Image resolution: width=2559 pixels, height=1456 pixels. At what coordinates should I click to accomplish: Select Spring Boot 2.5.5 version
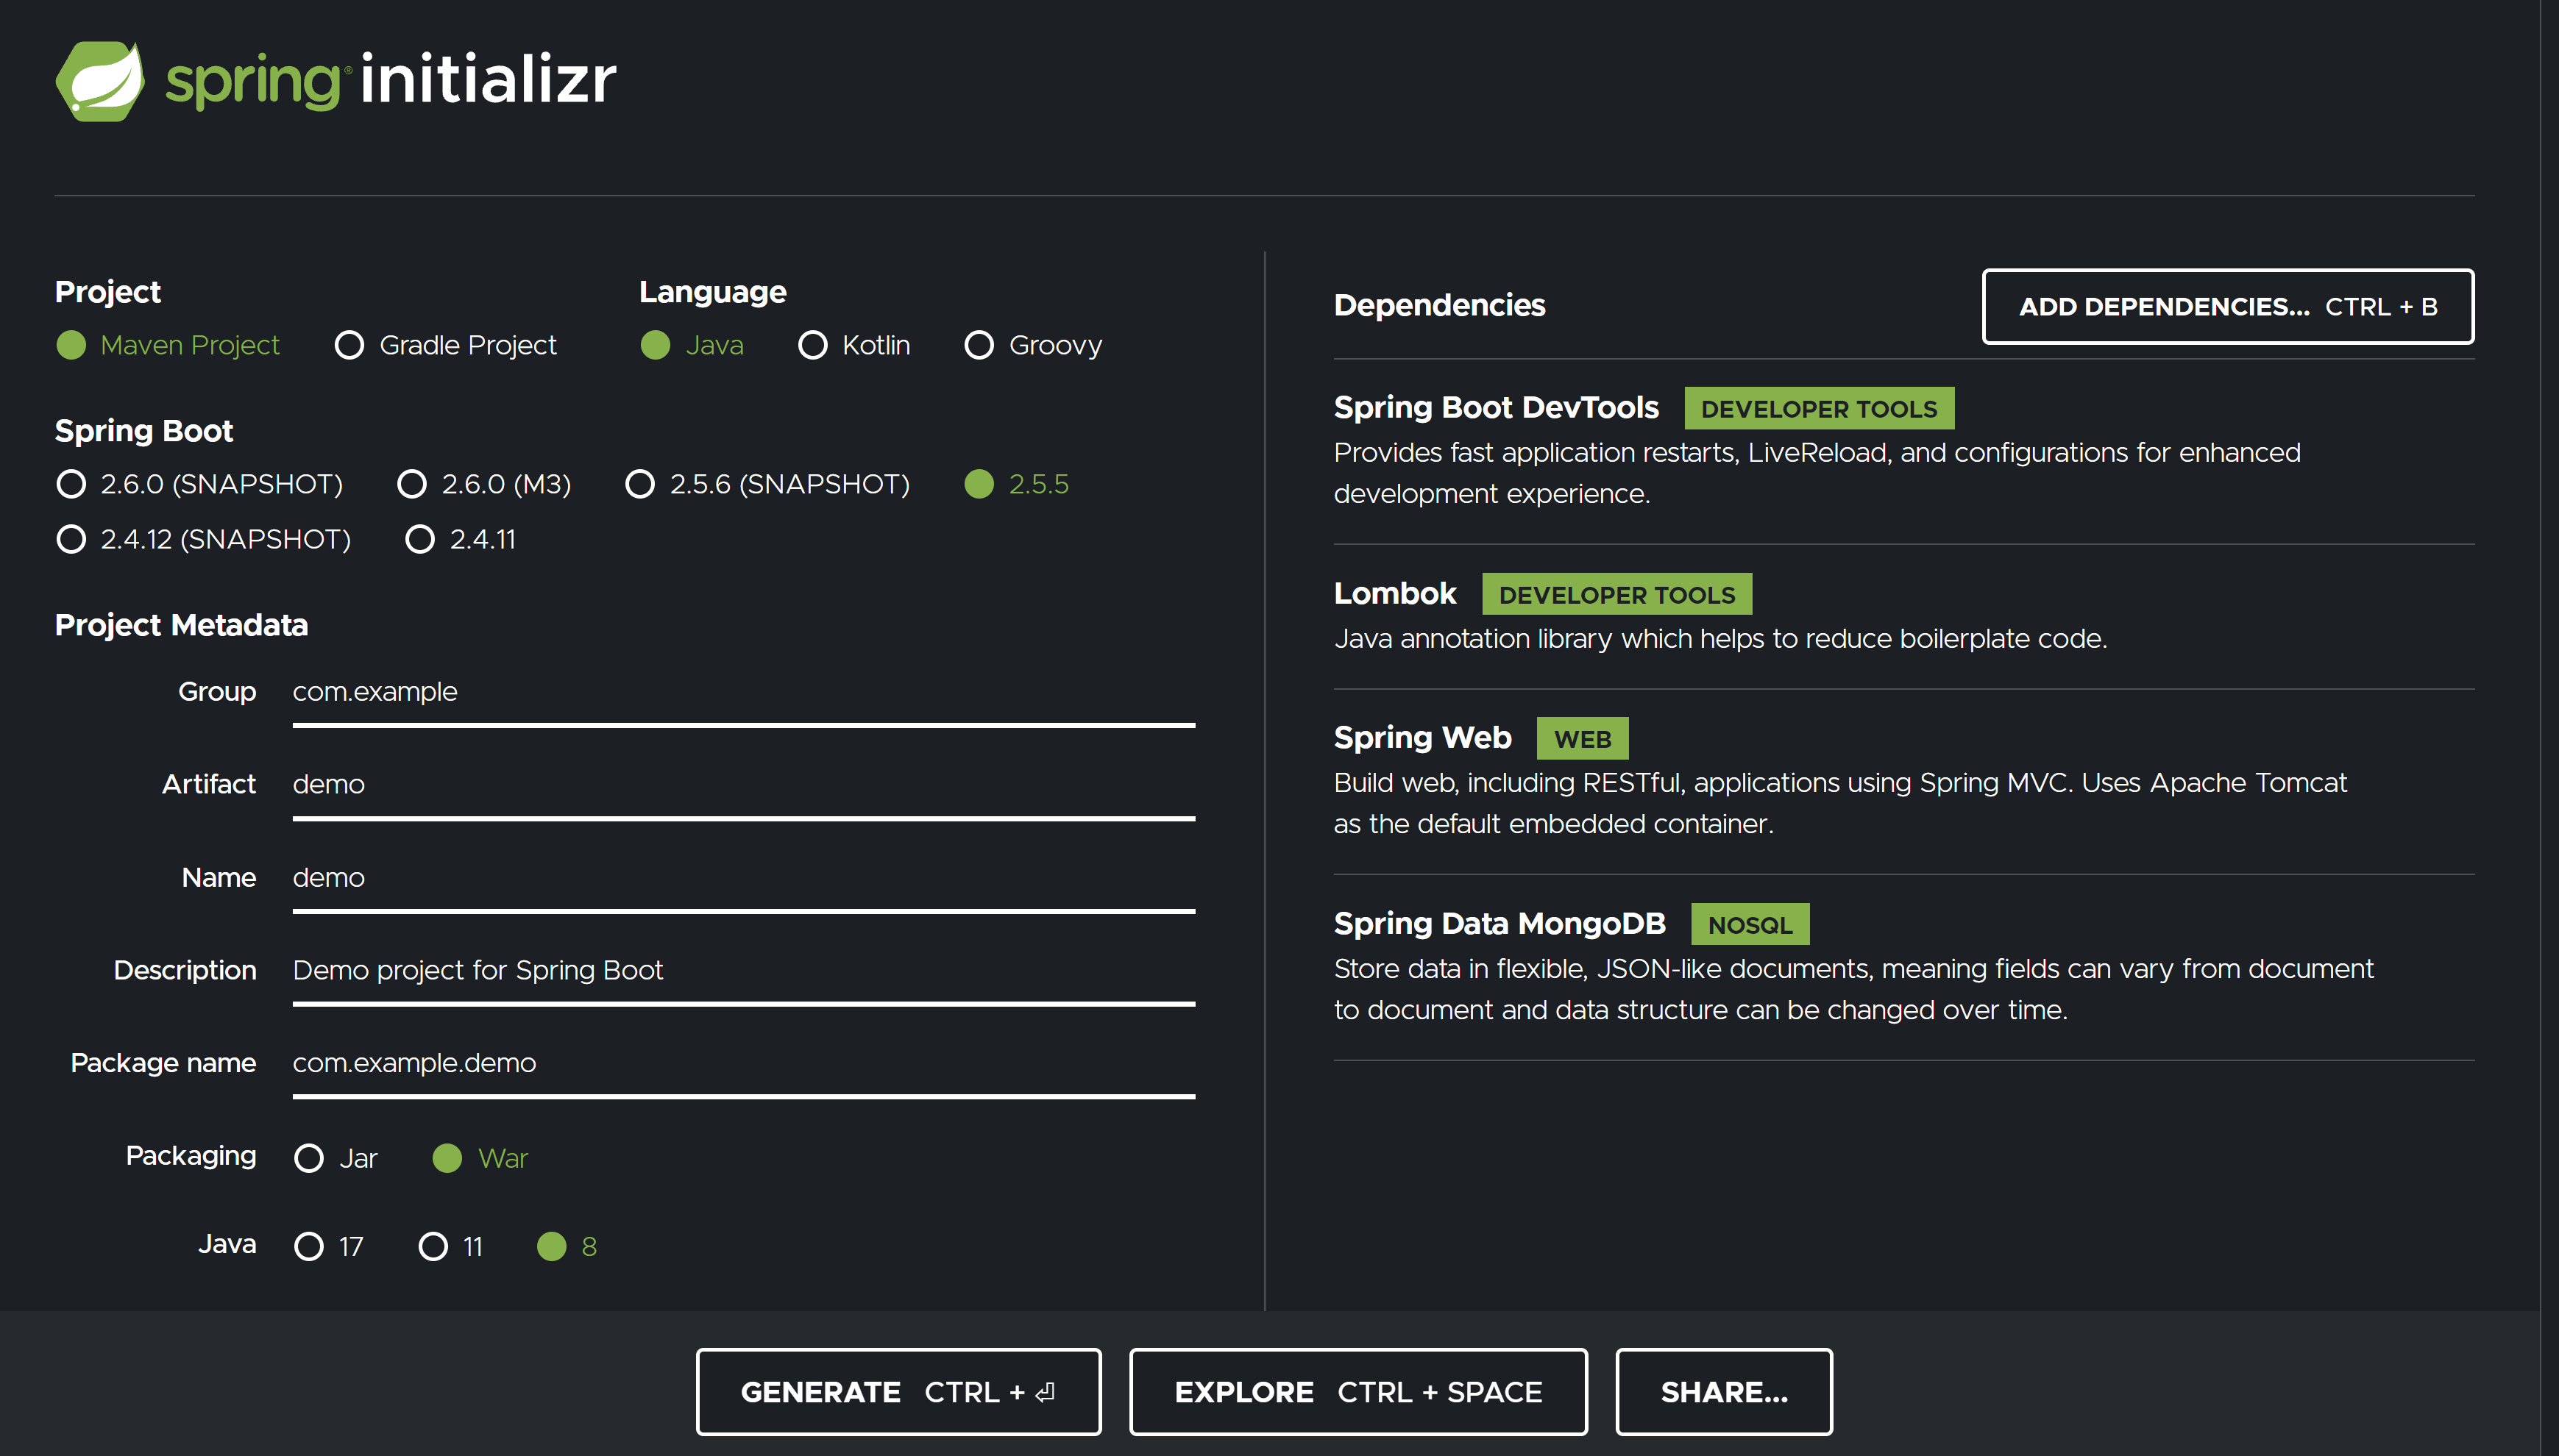pos(979,484)
